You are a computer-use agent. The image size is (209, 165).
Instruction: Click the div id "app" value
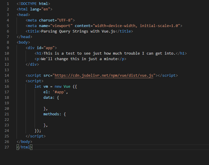(49, 48)
